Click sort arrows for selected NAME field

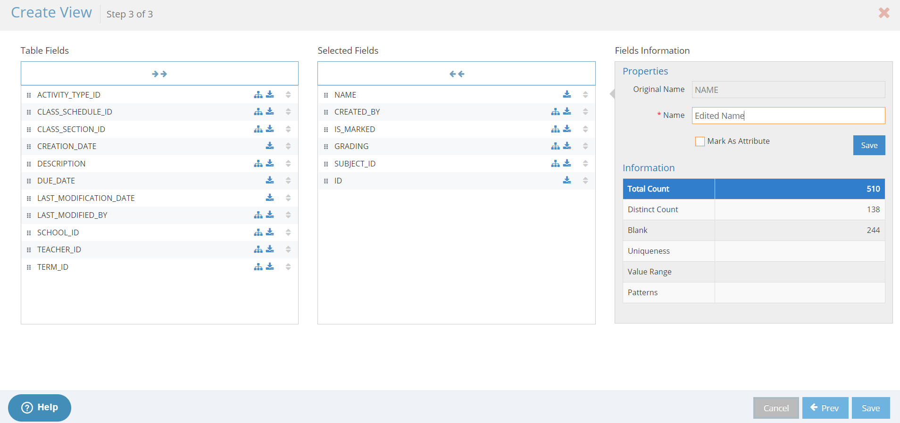click(585, 95)
